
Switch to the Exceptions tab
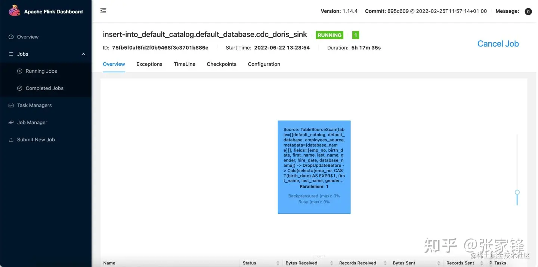pos(149,64)
